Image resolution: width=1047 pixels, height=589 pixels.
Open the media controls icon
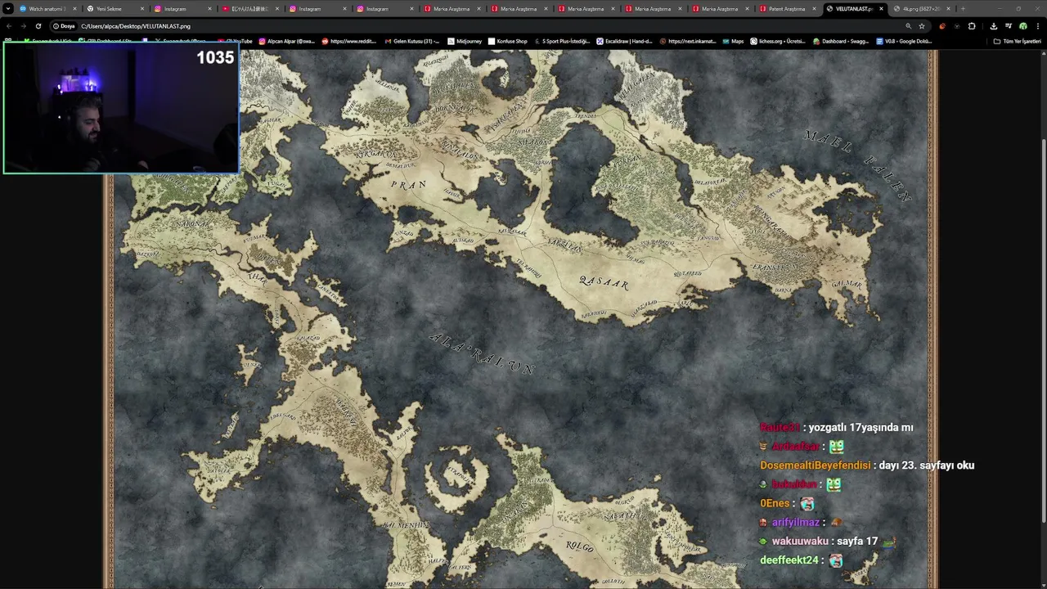[1008, 26]
